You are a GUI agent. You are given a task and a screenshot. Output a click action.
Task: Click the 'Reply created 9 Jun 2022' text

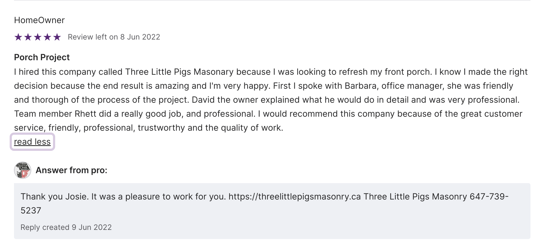pos(66,227)
